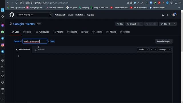183x103 pixels.
Task: Open Explore in the top navigation
Action: coord(91,15)
